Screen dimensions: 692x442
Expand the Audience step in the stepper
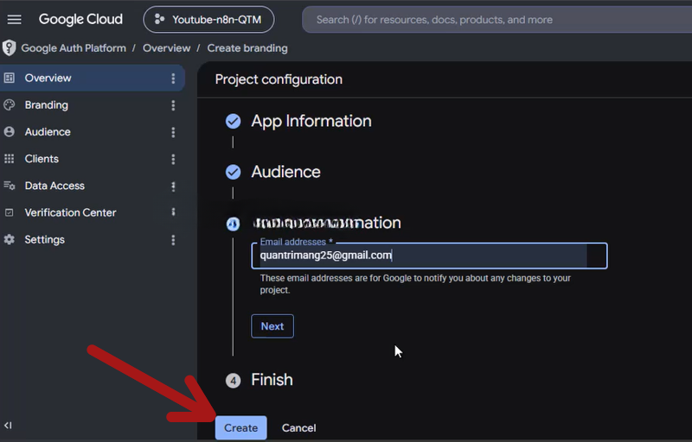click(x=286, y=172)
